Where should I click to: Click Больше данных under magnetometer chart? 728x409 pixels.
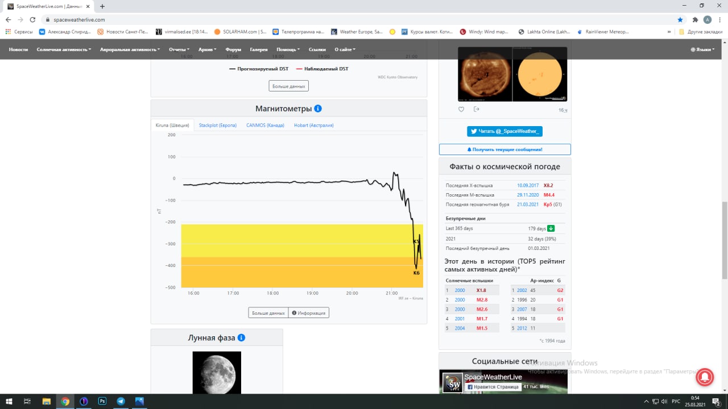(268, 313)
